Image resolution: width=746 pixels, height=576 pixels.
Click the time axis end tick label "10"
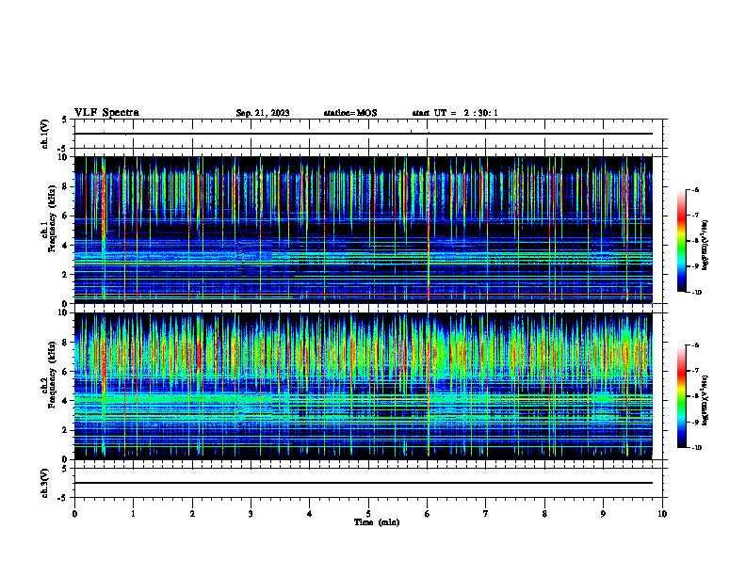662,514
